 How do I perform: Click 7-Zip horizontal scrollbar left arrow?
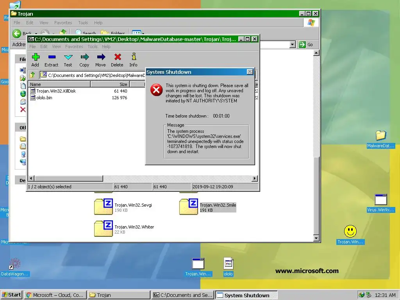point(31,178)
